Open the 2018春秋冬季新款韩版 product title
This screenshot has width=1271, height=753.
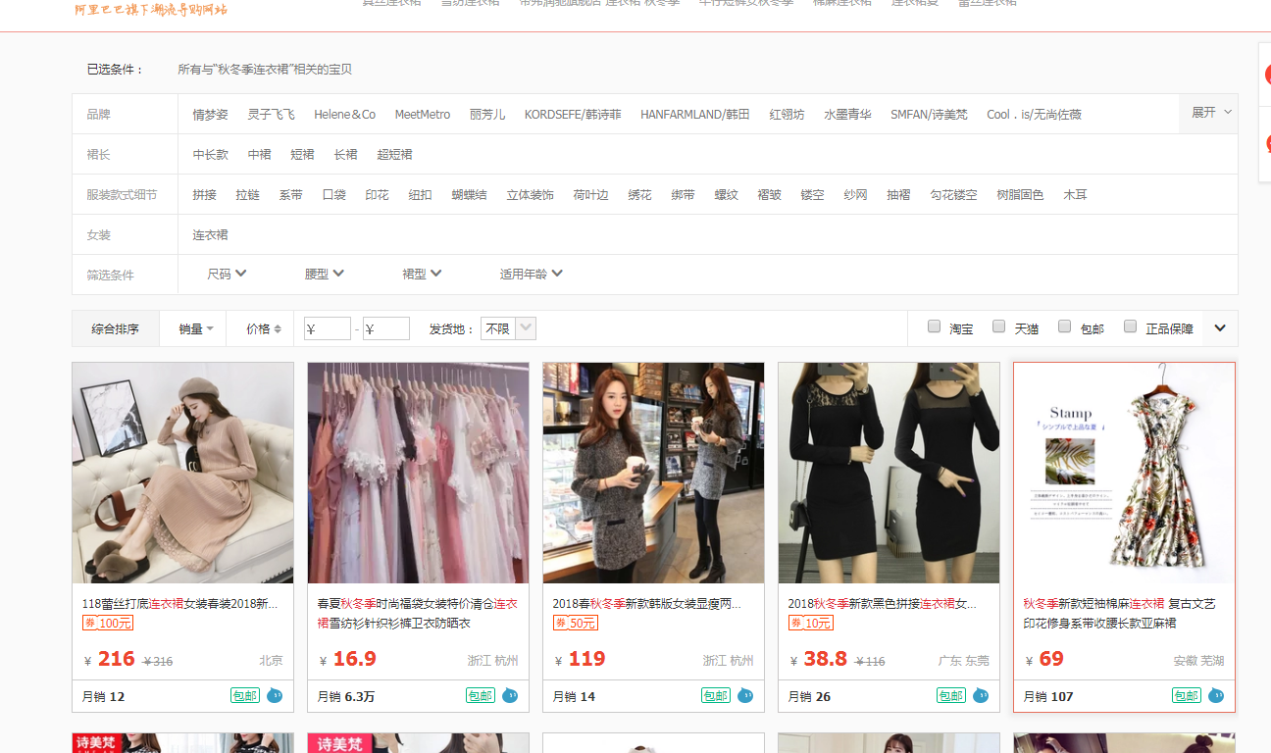pyautogui.click(x=647, y=604)
